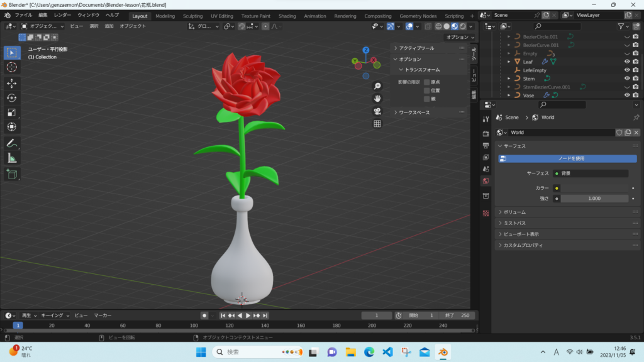Hide the LefeEmpty object in viewport

[627, 70]
